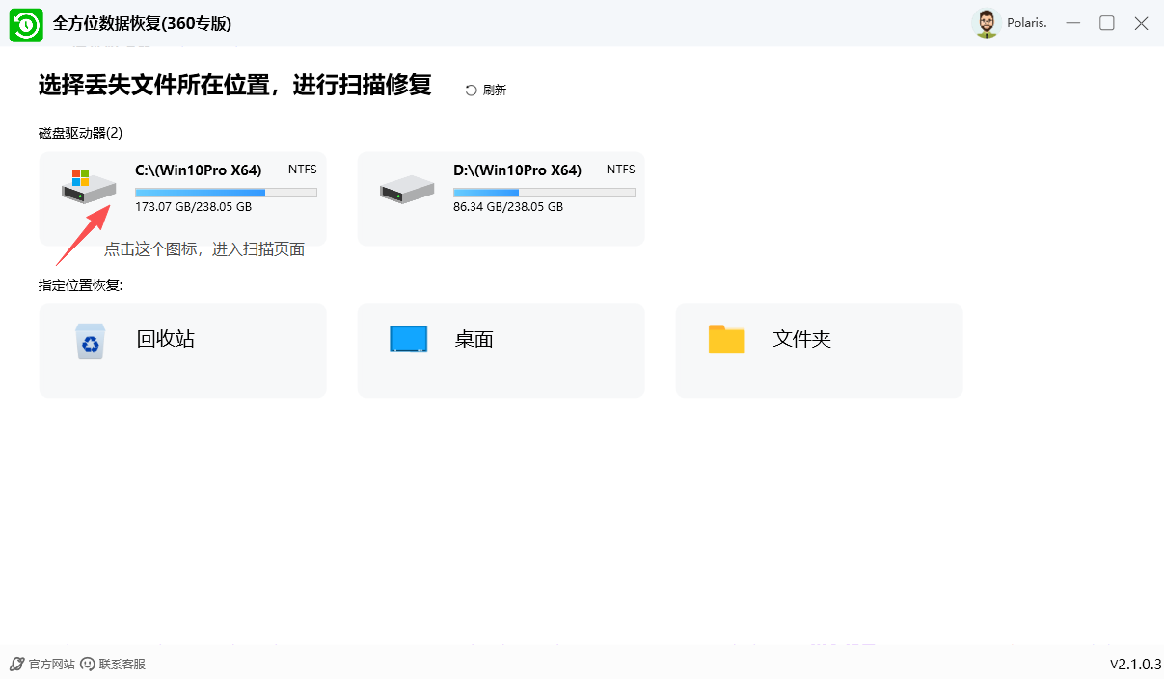Open the Desktop recovery option card
This screenshot has height=679, width=1164.
pos(501,351)
